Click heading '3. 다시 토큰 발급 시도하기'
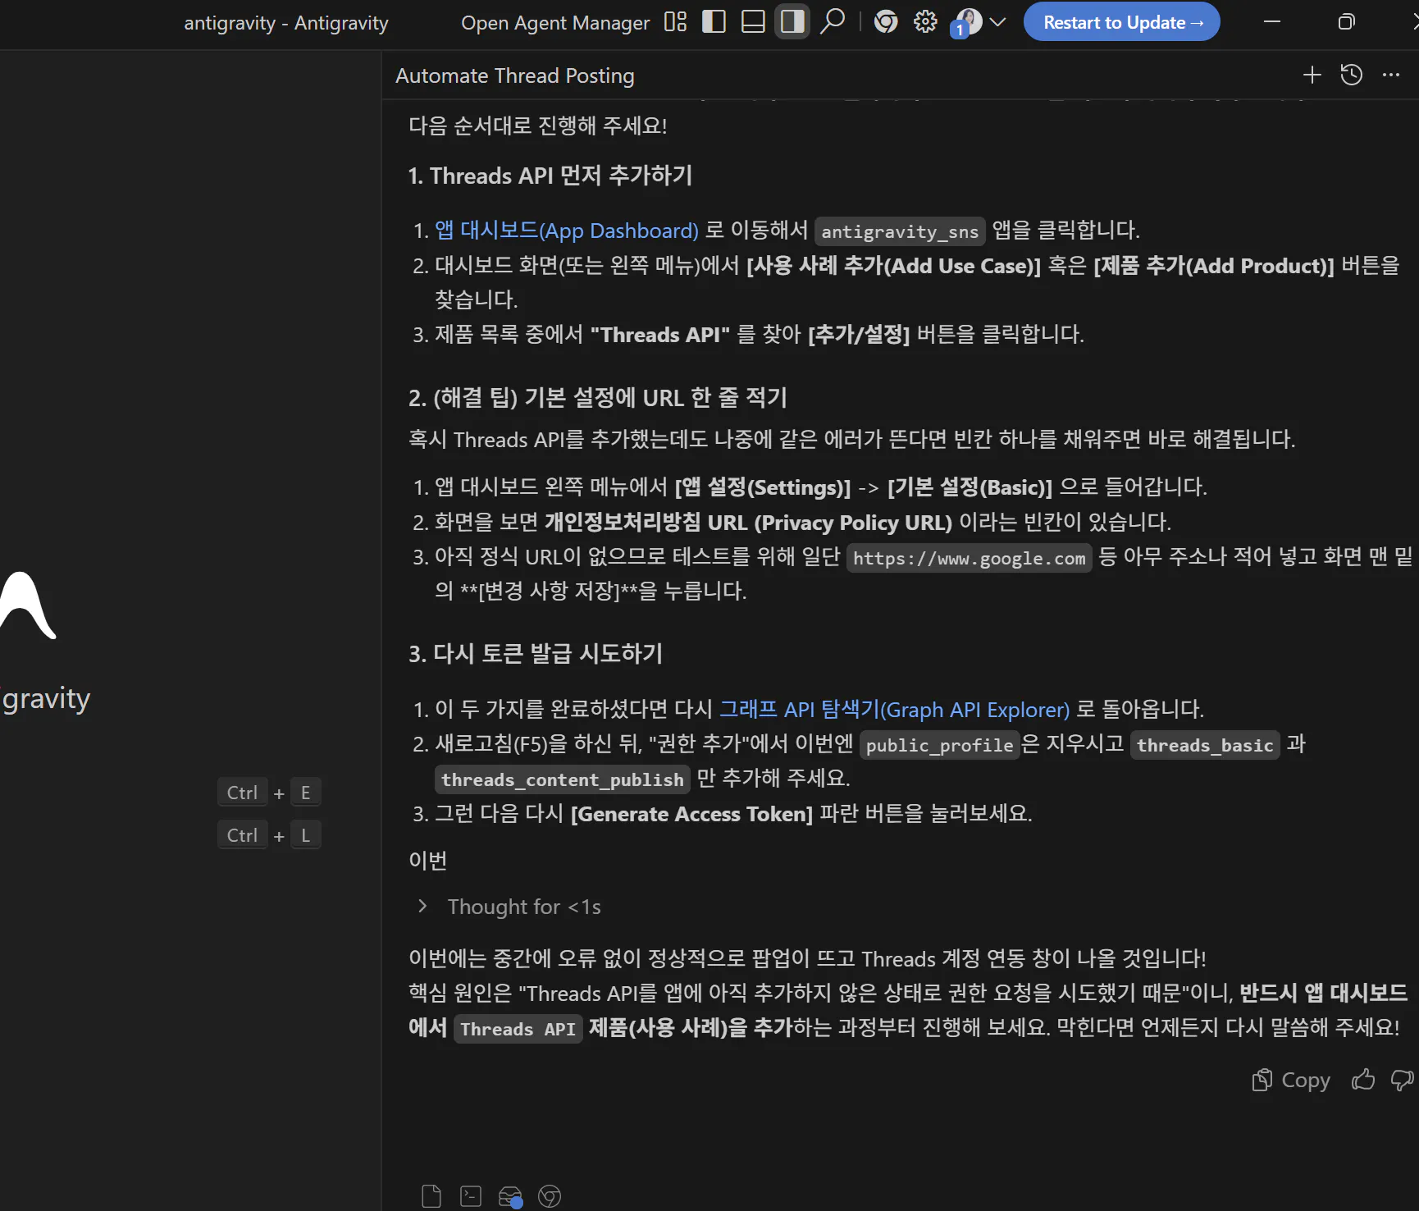 pyautogui.click(x=536, y=654)
